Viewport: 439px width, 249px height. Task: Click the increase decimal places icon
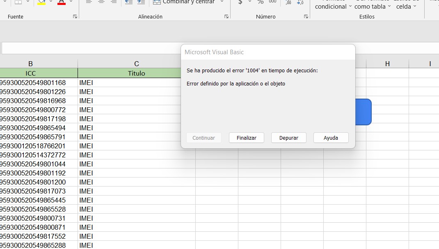click(x=288, y=2)
